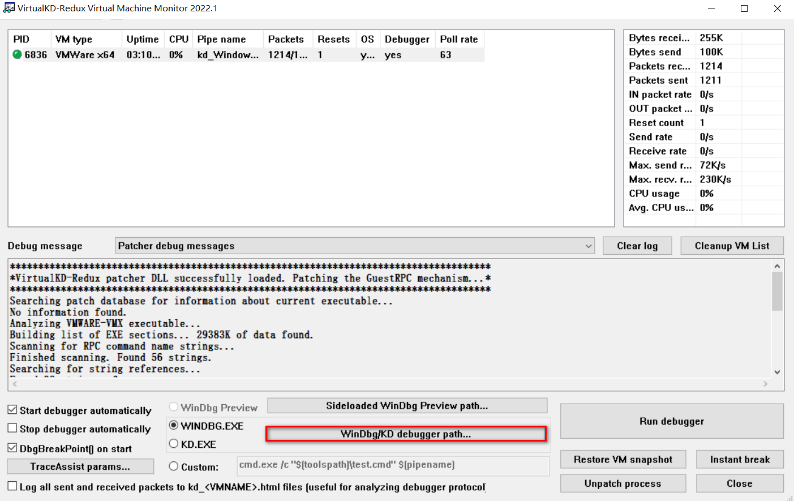The image size is (794, 501).
Task: Click debug log vertical scrollbar up arrow
Action: coord(777,266)
